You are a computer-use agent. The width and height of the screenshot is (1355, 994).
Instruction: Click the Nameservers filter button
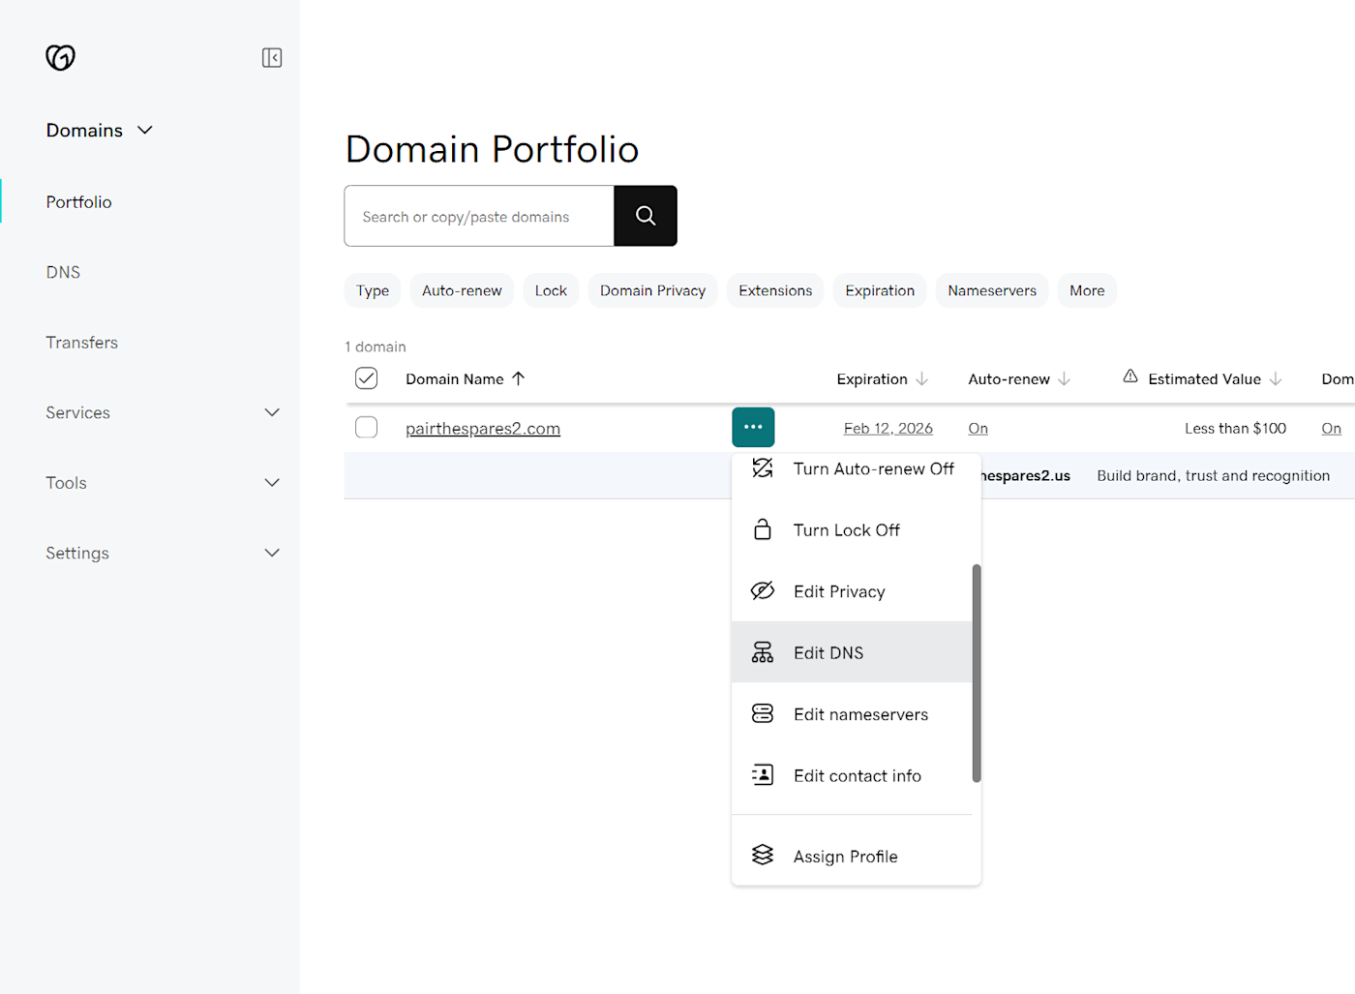click(x=992, y=290)
